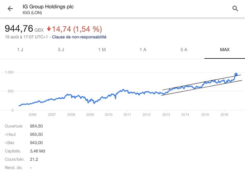This screenshot has height=177, width=245.
Task: Select the 1 A range tab
Action: (143, 50)
